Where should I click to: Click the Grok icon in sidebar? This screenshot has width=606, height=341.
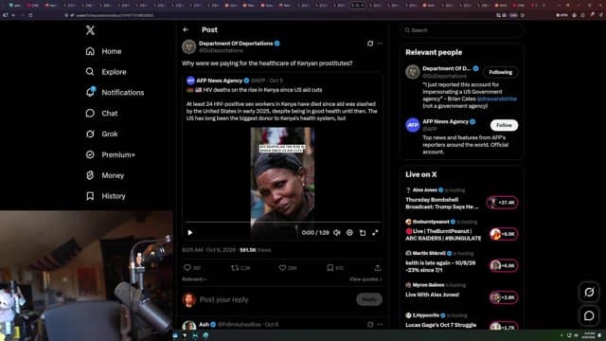pyautogui.click(x=90, y=134)
